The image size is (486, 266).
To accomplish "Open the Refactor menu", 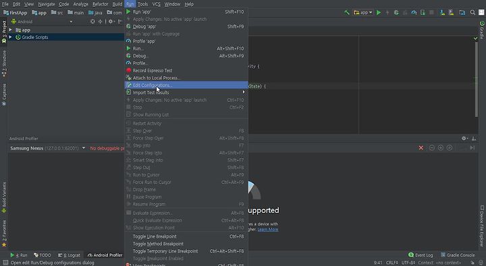I will [101, 4].
